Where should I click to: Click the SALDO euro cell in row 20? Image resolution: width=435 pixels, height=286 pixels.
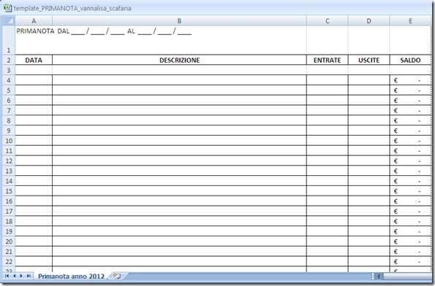410,241
